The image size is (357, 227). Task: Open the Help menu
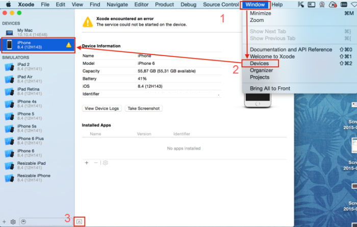(x=277, y=5)
